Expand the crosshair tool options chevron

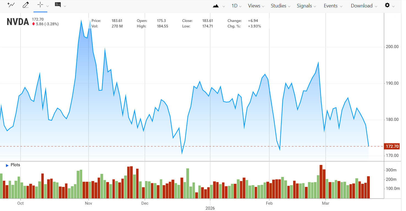click(48, 6)
